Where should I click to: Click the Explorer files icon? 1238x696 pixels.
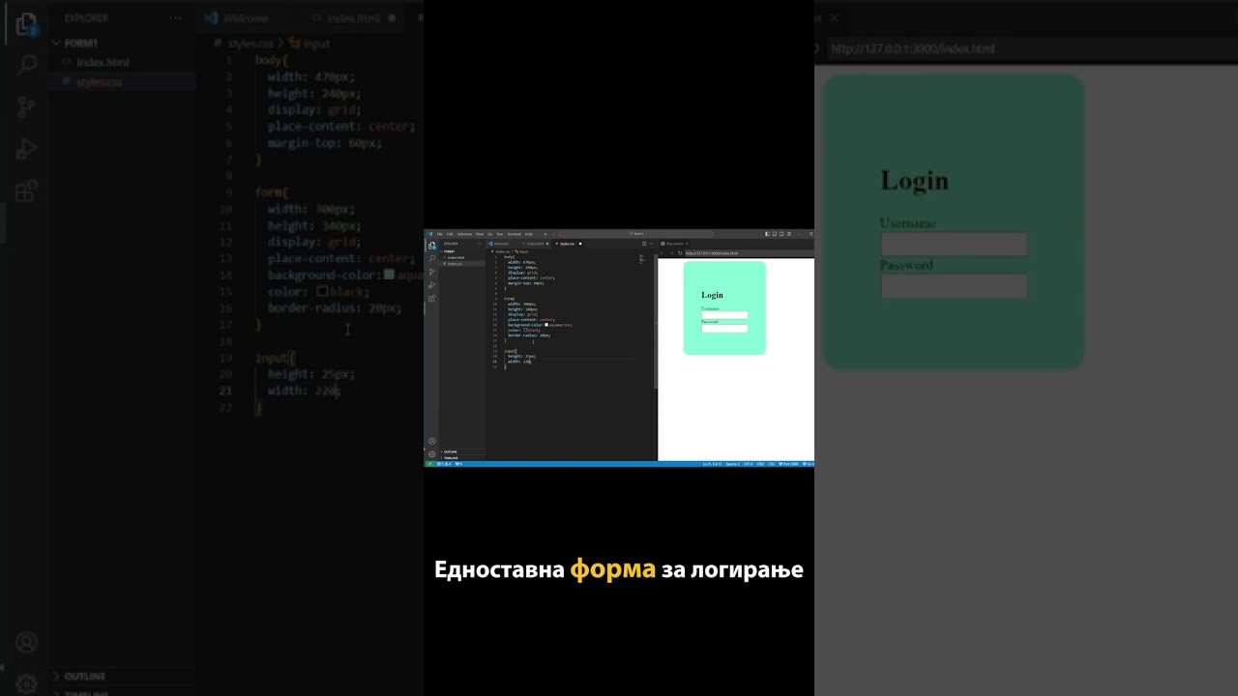tap(432, 246)
